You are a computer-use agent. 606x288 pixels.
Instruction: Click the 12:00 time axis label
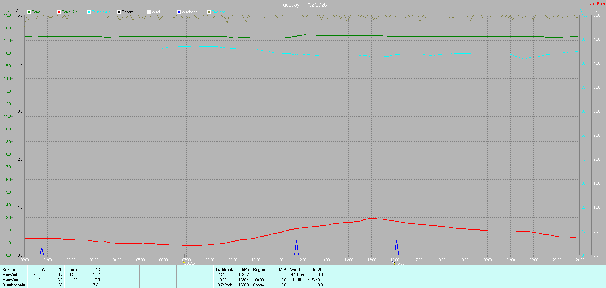click(x=302, y=260)
